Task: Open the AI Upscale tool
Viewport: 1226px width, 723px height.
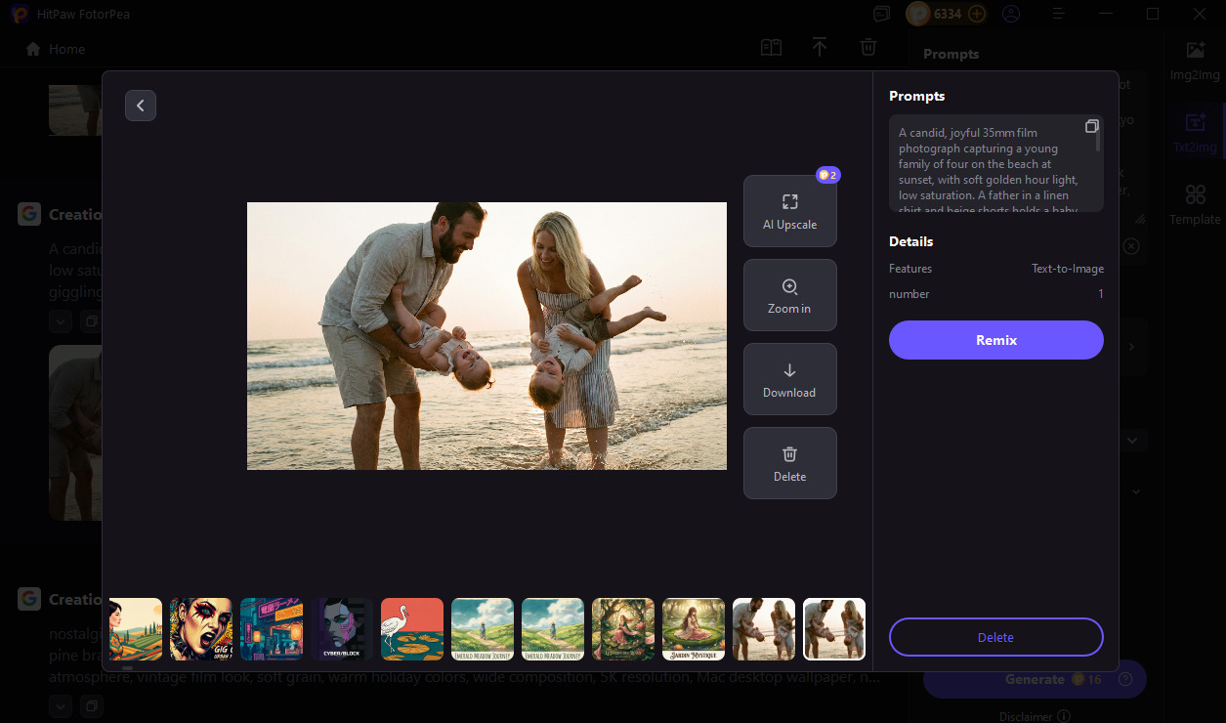Action: 789,210
